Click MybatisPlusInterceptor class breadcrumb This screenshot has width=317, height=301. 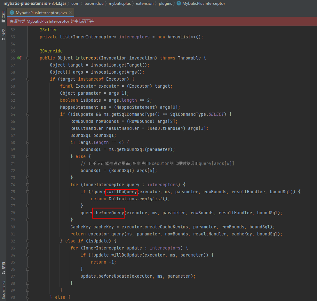click(203, 4)
